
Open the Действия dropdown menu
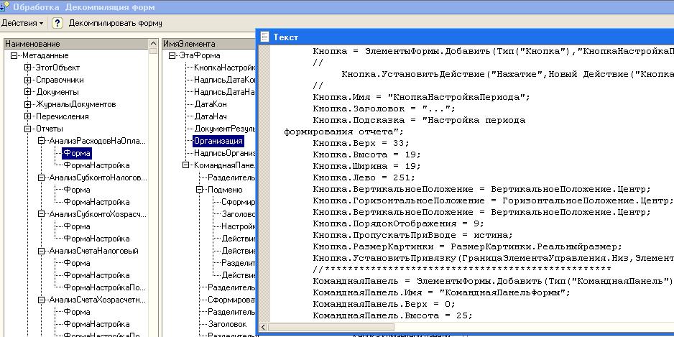22,23
